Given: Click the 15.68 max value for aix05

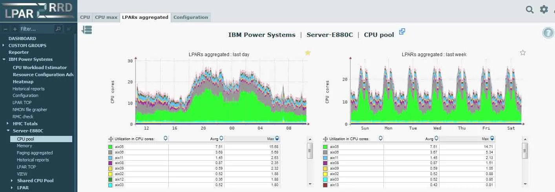Looking at the screenshot, I should (x=273, y=147).
